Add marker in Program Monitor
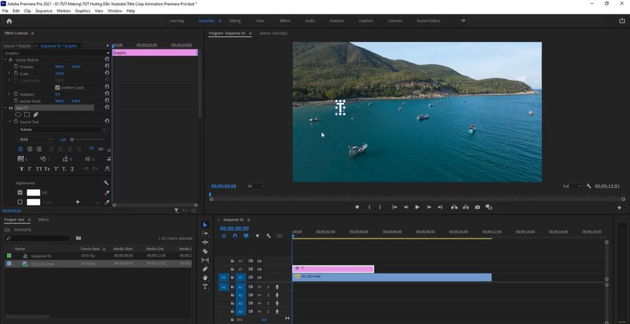Image resolution: width=630 pixels, height=324 pixels. pos(357,207)
